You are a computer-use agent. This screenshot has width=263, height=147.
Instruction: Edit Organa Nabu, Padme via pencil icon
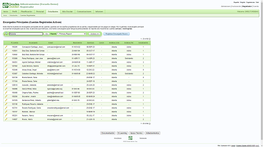point(6,93)
